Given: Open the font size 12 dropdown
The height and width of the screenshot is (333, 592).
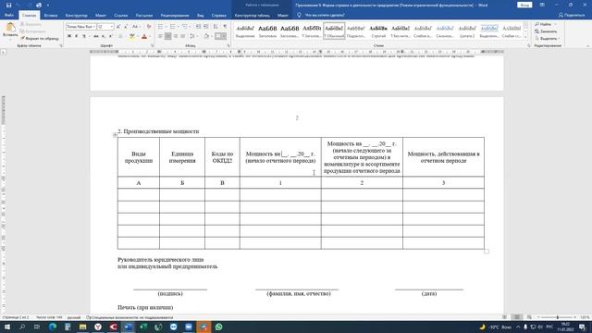Looking at the screenshot, I should (111, 27).
